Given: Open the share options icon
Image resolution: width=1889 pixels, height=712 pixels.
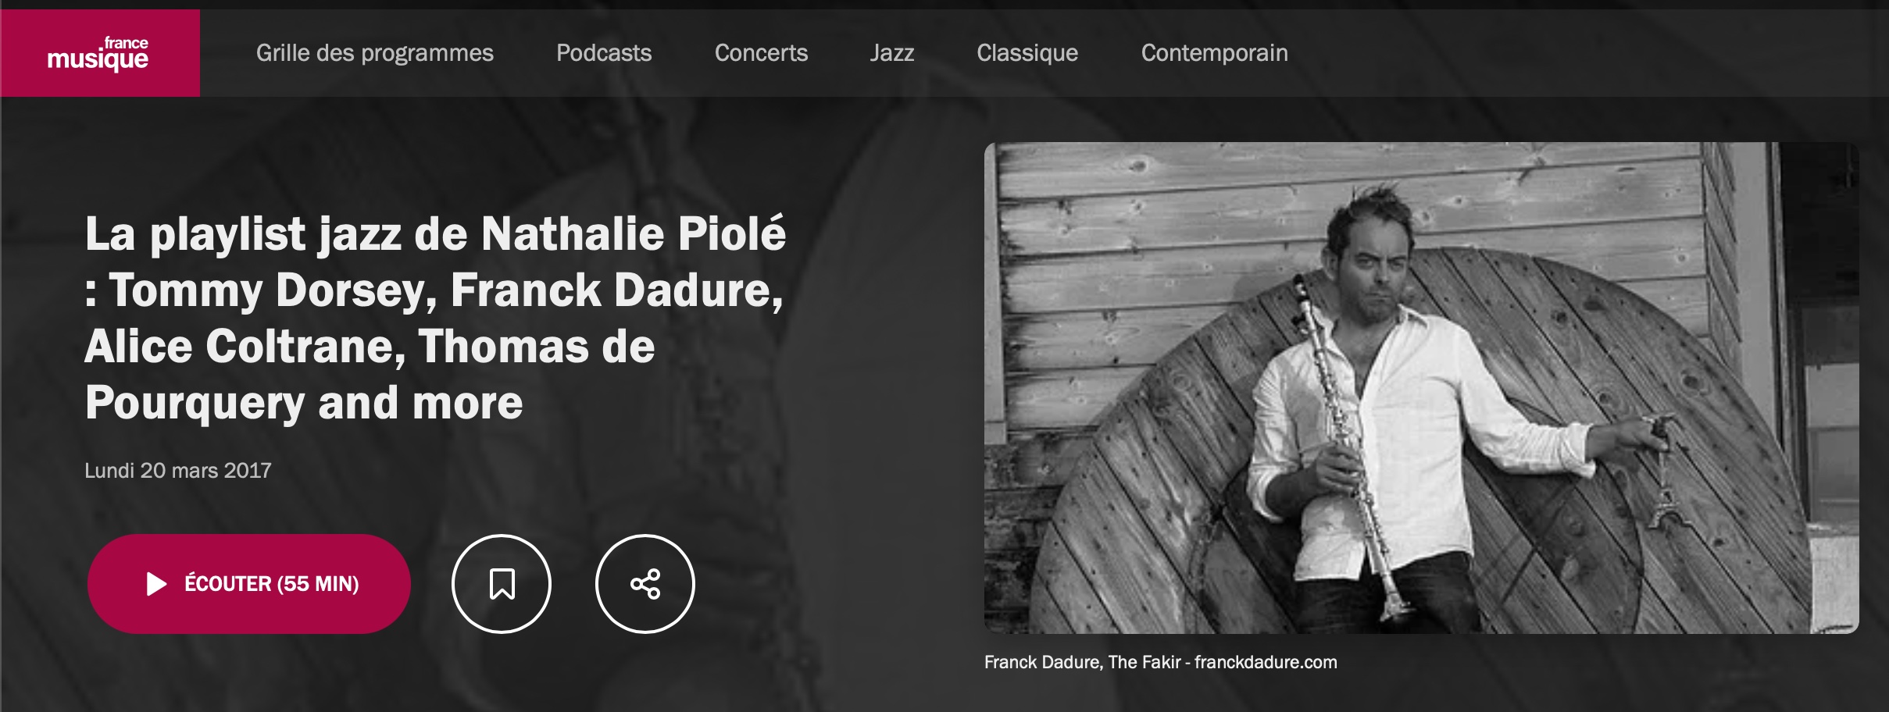Looking at the screenshot, I should pyautogui.click(x=645, y=584).
